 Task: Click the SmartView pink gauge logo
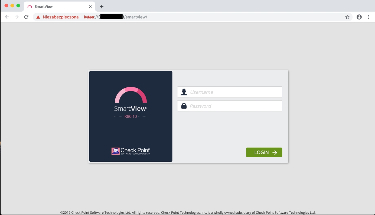click(131, 95)
